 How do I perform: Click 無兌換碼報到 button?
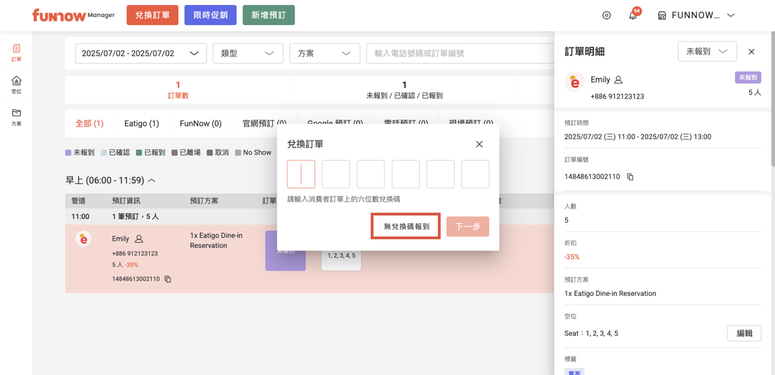[x=406, y=227]
